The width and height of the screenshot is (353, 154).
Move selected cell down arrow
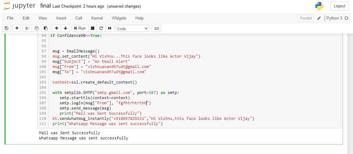[x=65, y=28]
